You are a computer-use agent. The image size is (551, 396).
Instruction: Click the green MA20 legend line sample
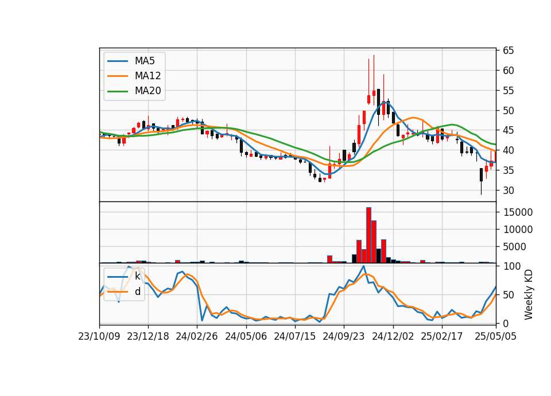click(x=118, y=91)
